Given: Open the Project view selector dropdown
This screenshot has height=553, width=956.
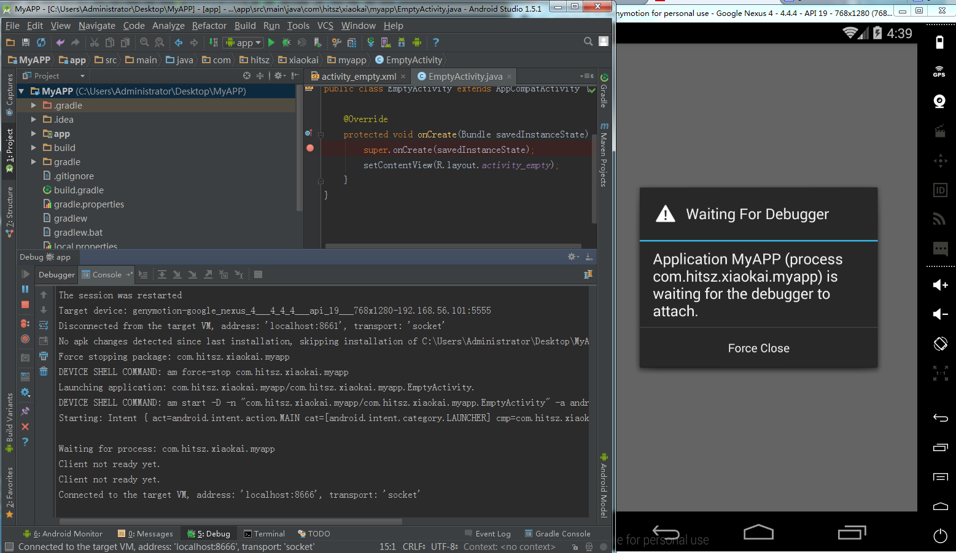Looking at the screenshot, I should pos(82,76).
